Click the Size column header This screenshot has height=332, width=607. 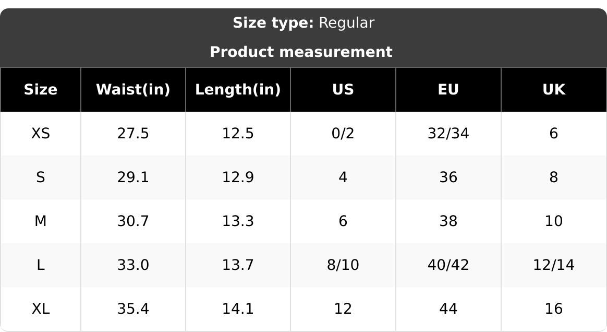[x=41, y=89]
